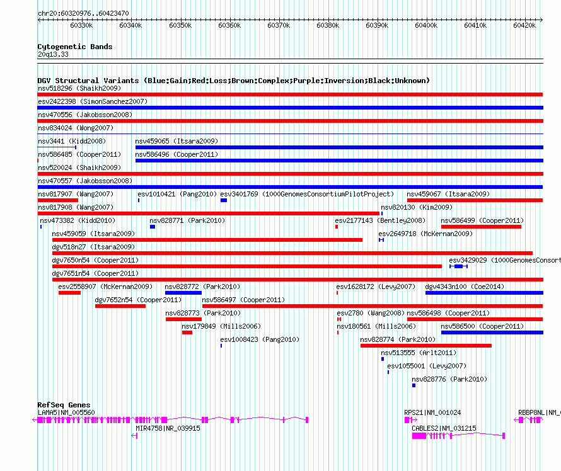This screenshot has width=561, height=471.
Task: Click the nsv518296 (Shaikh2009) variant label
Action: click(79, 88)
